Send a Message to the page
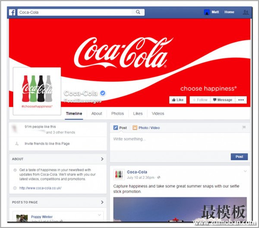This screenshot has height=228, width=259. point(223,100)
